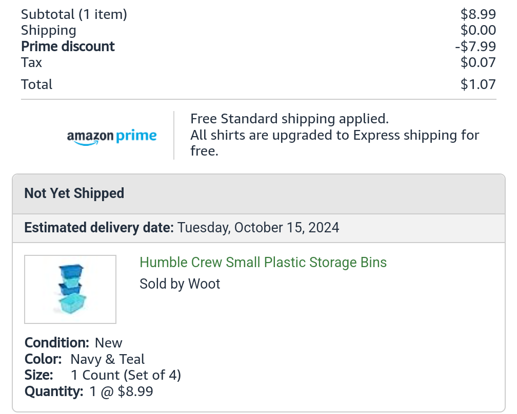The image size is (517, 414).
Task: Select the Not Yet Shipped status header
Action: pos(74,193)
